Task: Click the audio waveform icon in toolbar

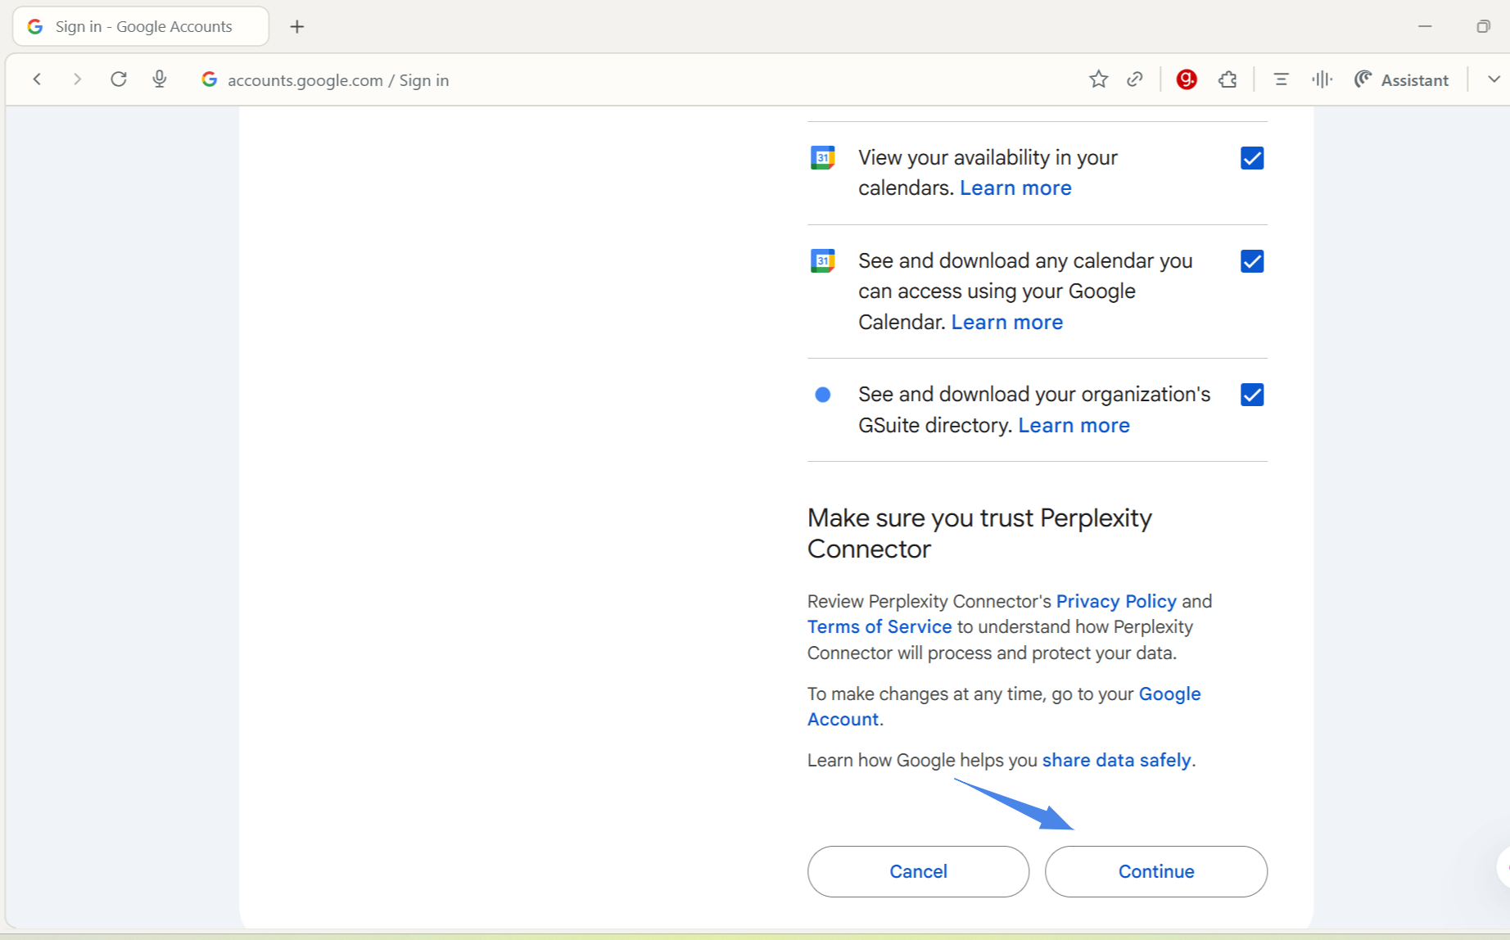Action: point(1322,79)
